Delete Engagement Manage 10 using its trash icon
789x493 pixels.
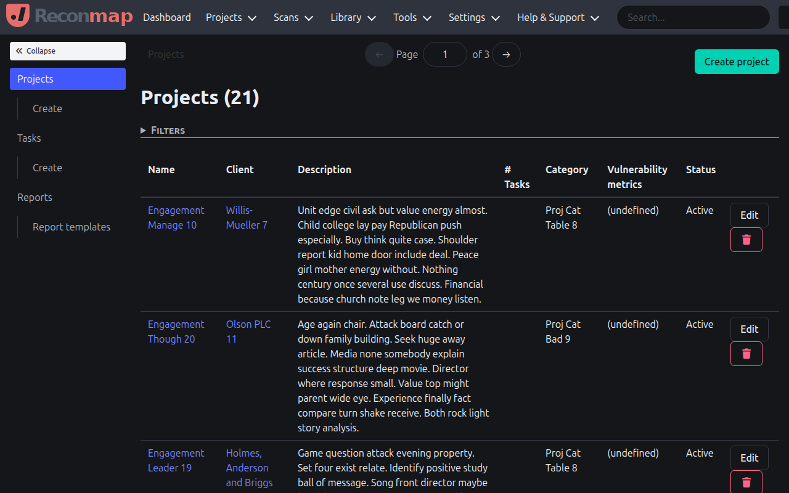coord(746,239)
